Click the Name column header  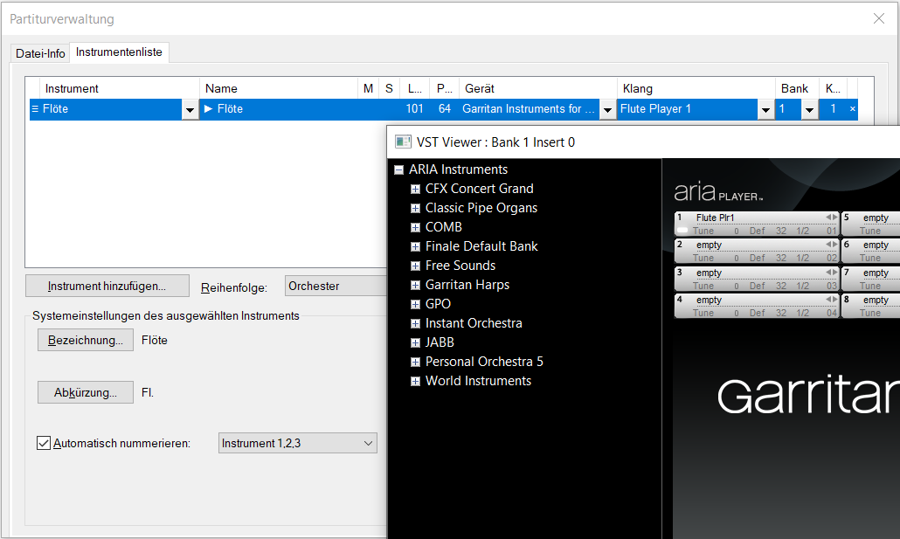[x=279, y=88]
